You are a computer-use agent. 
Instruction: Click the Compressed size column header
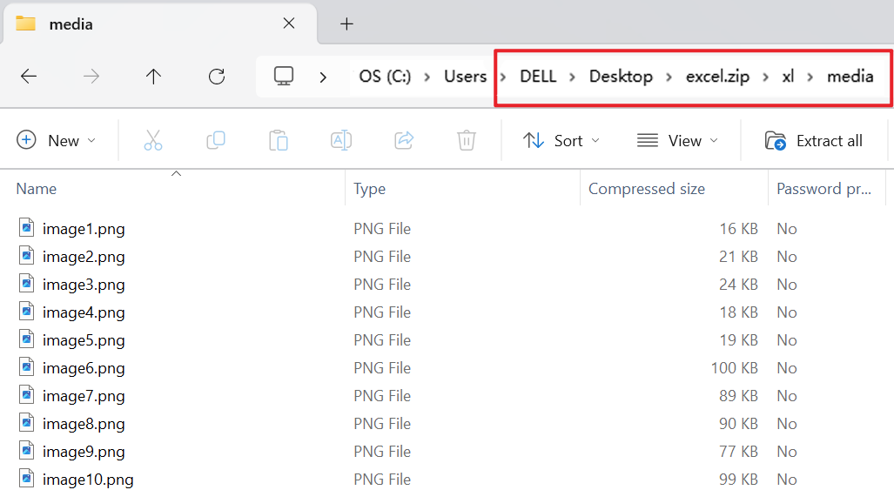pos(647,189)
